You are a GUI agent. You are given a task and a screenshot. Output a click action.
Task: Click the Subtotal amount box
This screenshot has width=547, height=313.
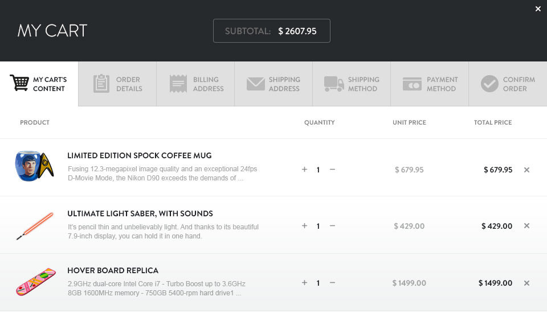271,31
